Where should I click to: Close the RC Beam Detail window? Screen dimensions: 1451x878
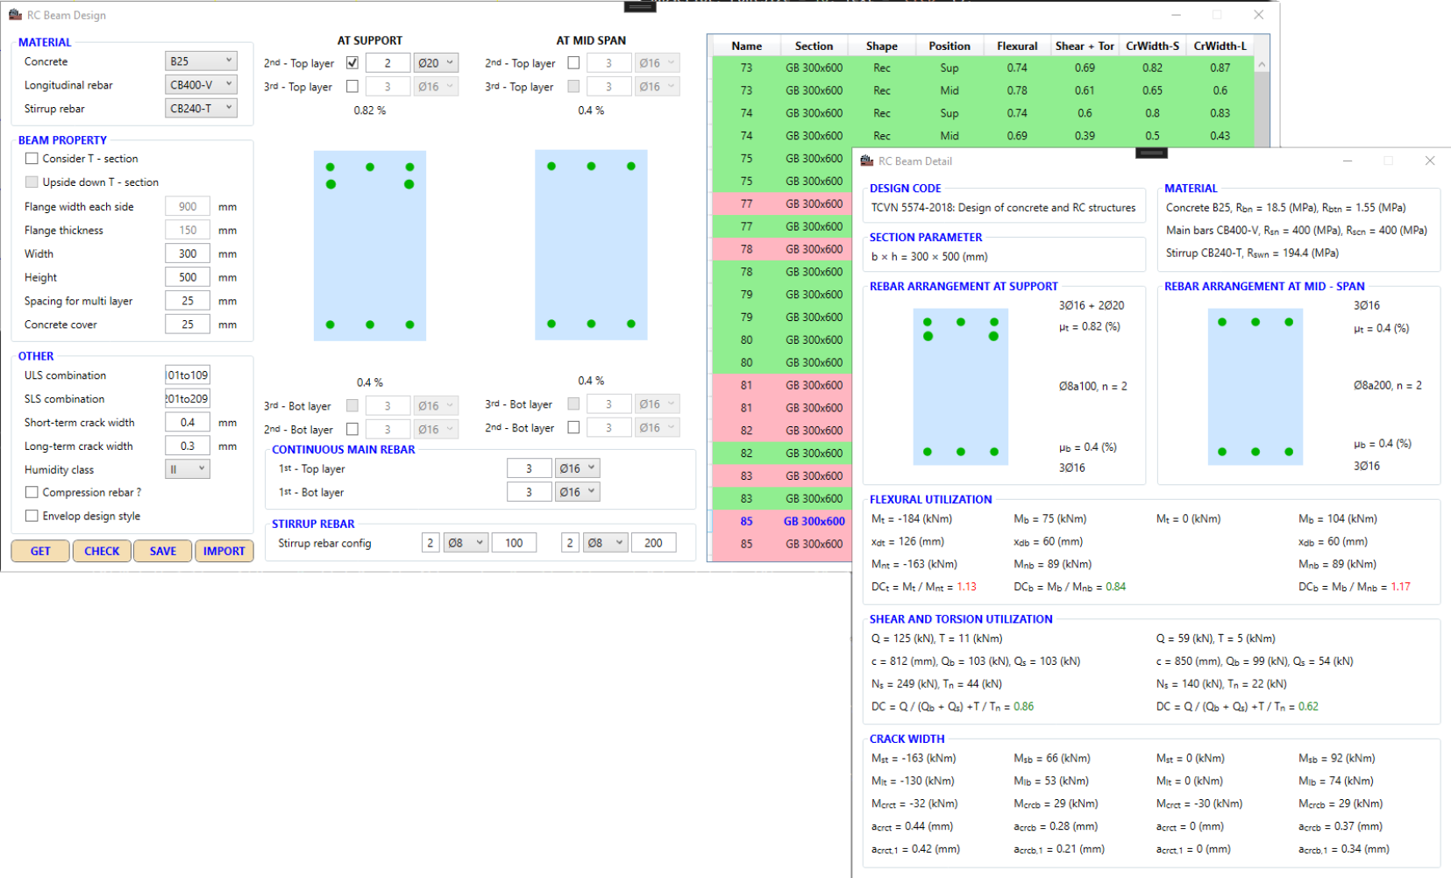[x=1430, y=161]
